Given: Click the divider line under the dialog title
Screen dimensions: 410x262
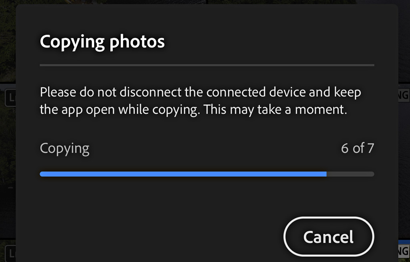Looking at the screenshot, I should point(207,64).
